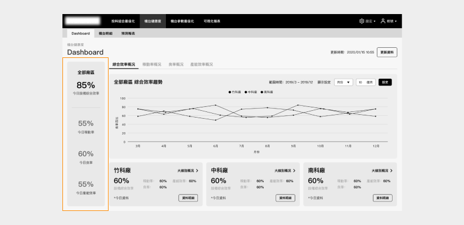Open 可視化報表 in the top navigation
This screenshot has height=225, width=464.
click(212, 21)
